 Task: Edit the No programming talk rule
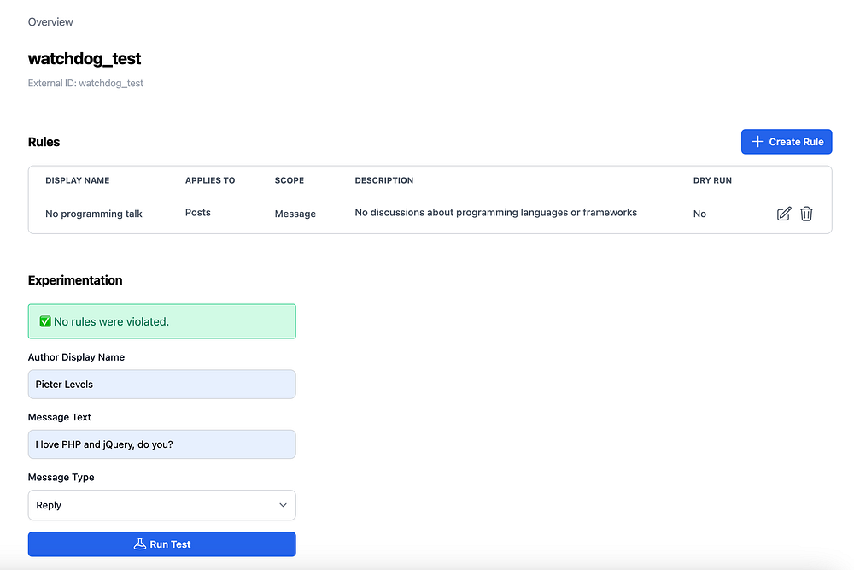pyautogui.click(x=784, y=214)
